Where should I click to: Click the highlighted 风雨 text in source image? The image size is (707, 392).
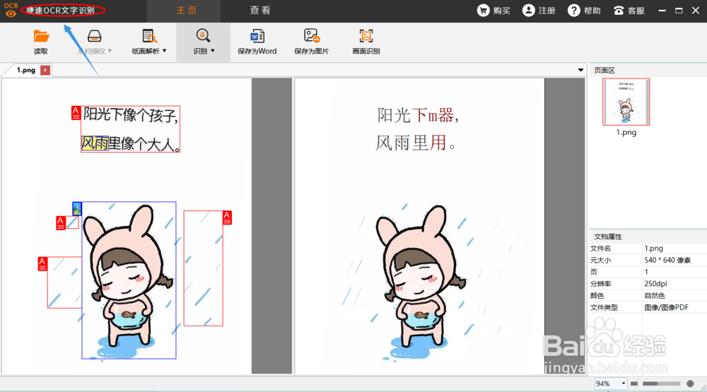click(x=95, y=143)
